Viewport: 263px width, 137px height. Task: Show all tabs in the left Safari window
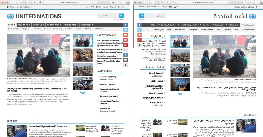click(124, 2)
